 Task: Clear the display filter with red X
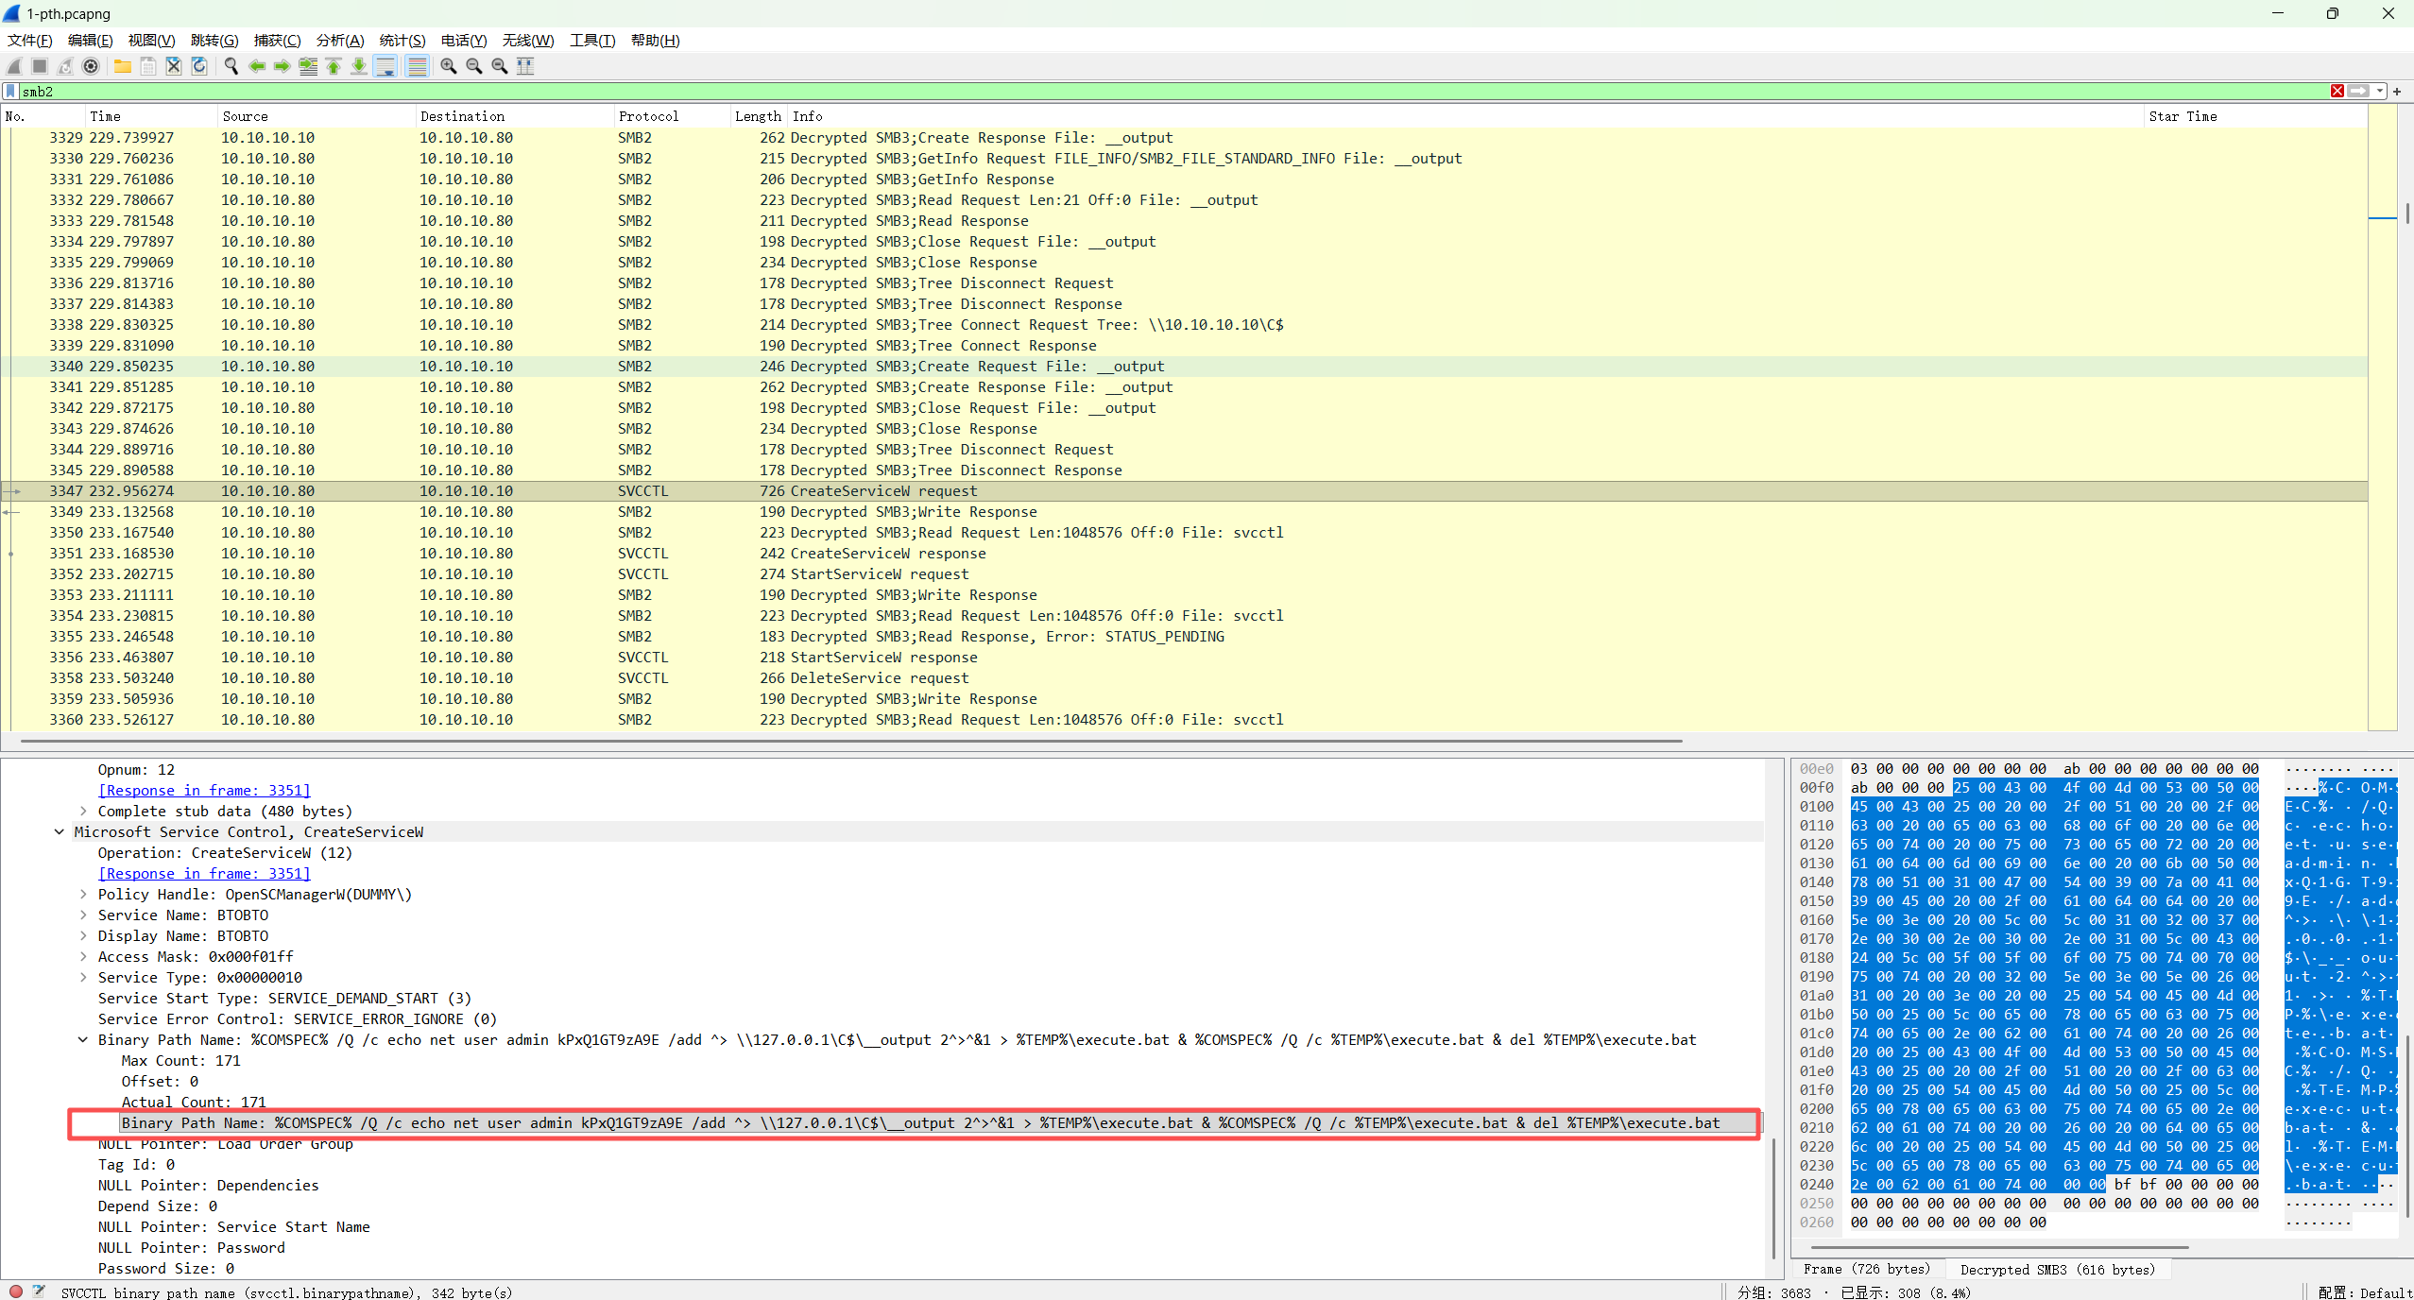(2337, 92)
